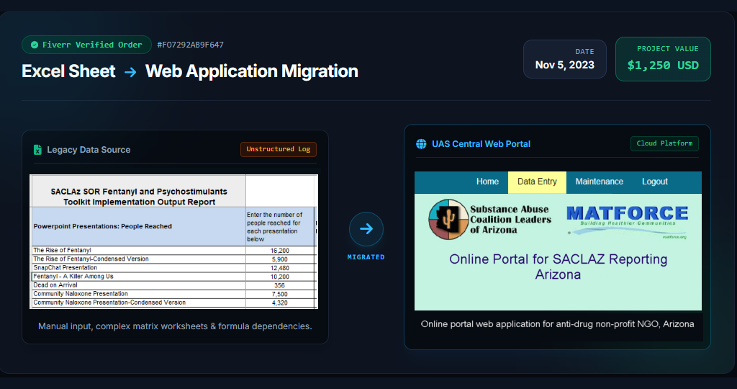
Task: Switch to the Data Entry tab
Action: click(x=537, y=182)
